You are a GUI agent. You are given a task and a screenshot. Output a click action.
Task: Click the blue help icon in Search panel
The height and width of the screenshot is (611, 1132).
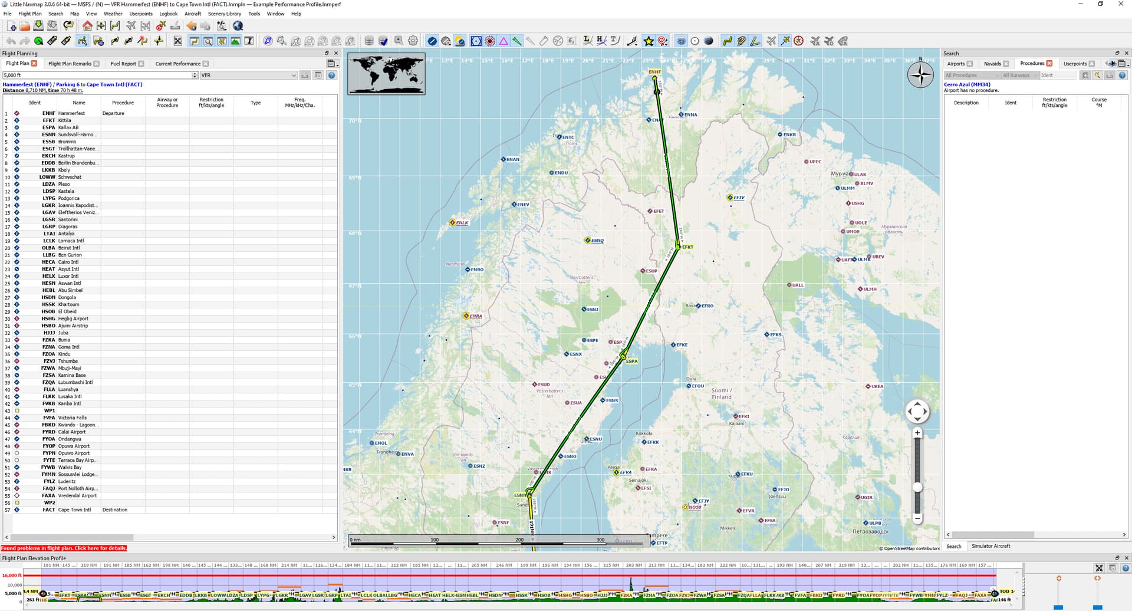(1122, 75)
